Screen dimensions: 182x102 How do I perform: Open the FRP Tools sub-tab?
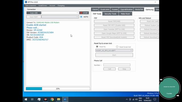pyautogui.click(x=97, y=14)
